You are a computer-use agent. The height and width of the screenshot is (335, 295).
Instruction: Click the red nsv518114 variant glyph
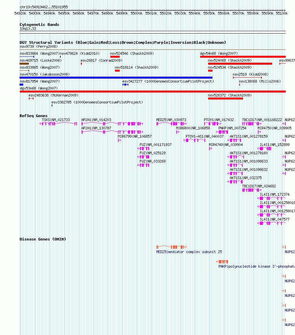pos(117,71)
